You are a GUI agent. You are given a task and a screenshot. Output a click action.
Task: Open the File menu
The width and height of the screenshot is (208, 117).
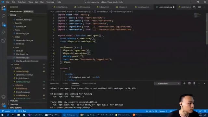point(8,2)
